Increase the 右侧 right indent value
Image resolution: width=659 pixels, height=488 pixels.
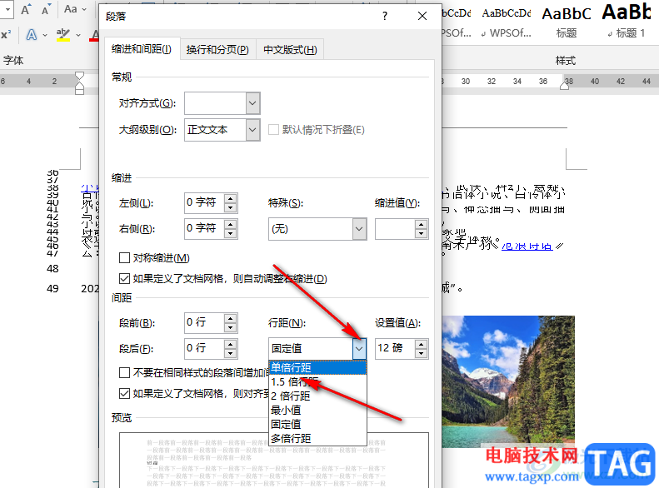[x=230, y=224]
